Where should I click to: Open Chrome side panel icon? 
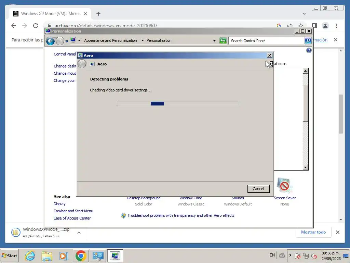(314, 26)
